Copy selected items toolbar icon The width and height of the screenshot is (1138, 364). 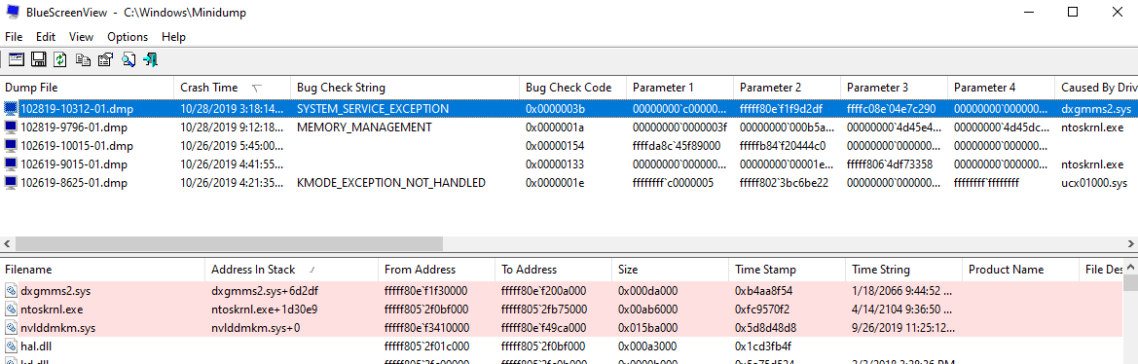click(x=83, y=59)
